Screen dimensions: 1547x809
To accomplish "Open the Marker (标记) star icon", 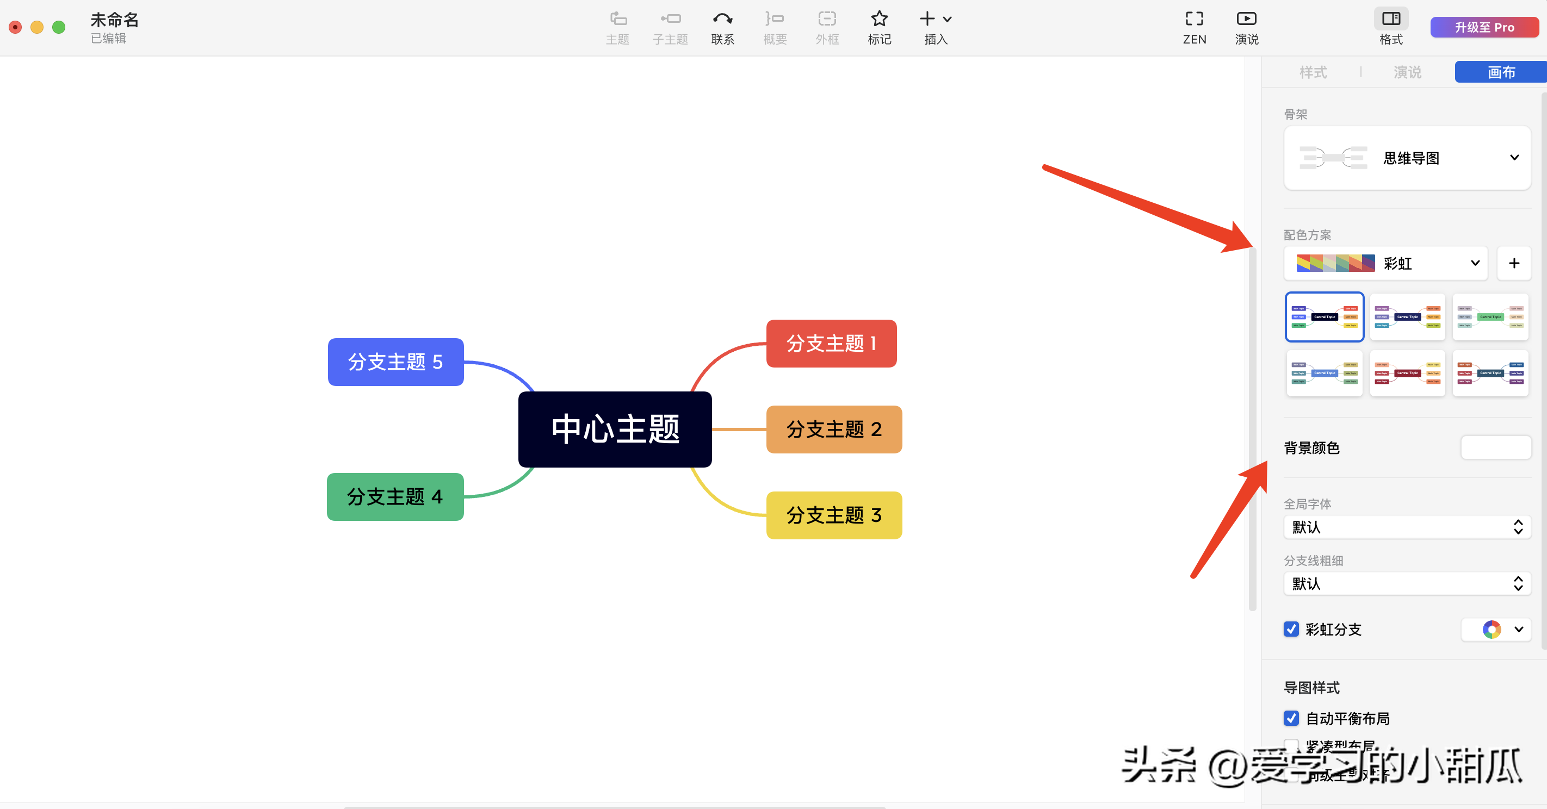I will coord(879,28).
